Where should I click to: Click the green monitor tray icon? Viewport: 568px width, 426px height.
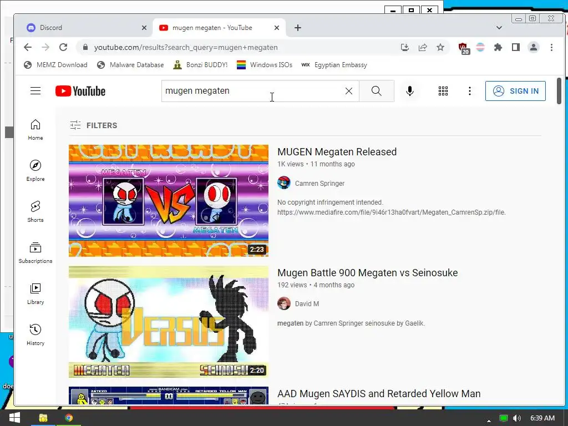pyautogui.click(x=503, y=418)
